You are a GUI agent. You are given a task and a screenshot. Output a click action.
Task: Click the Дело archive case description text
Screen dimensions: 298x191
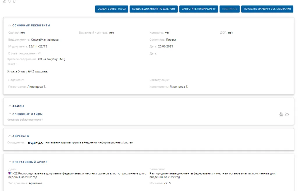coord(77,175)
